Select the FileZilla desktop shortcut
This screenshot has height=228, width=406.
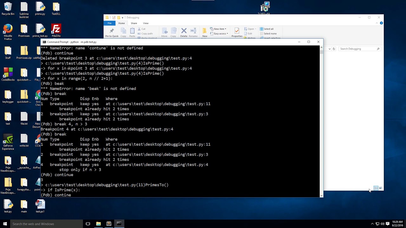coord(56,31)
